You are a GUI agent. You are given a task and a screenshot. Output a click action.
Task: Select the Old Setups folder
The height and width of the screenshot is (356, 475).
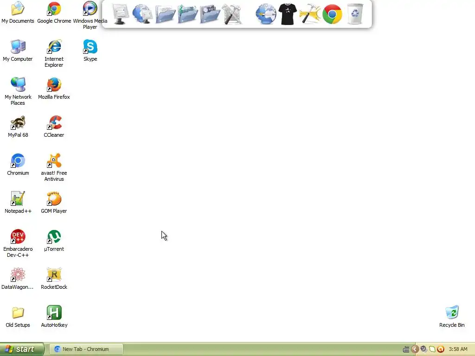(x=18, y=317)
